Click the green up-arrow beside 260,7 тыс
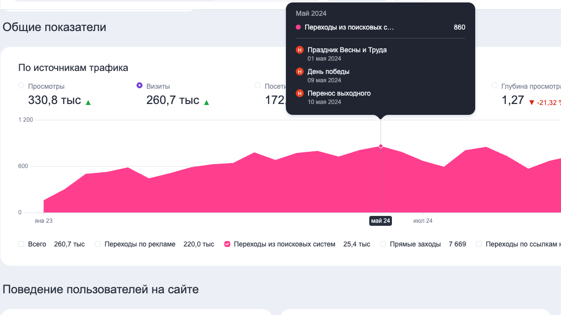561x315 pixels. click(x=207, y=103)
